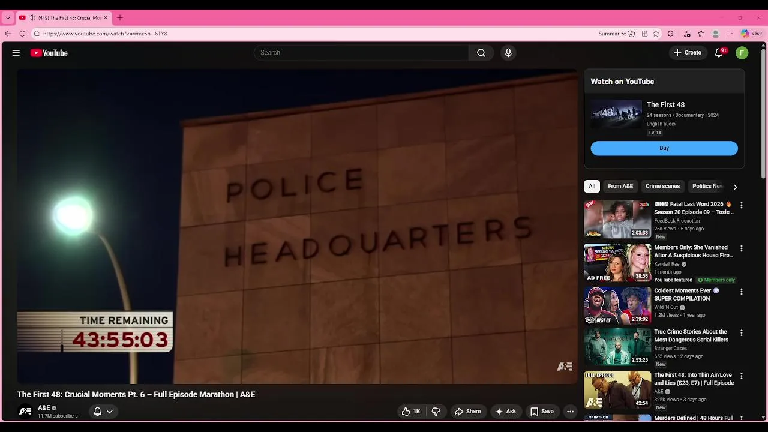Open YouTube notifications bell
The image size is (768, 432).
(719, 53)
